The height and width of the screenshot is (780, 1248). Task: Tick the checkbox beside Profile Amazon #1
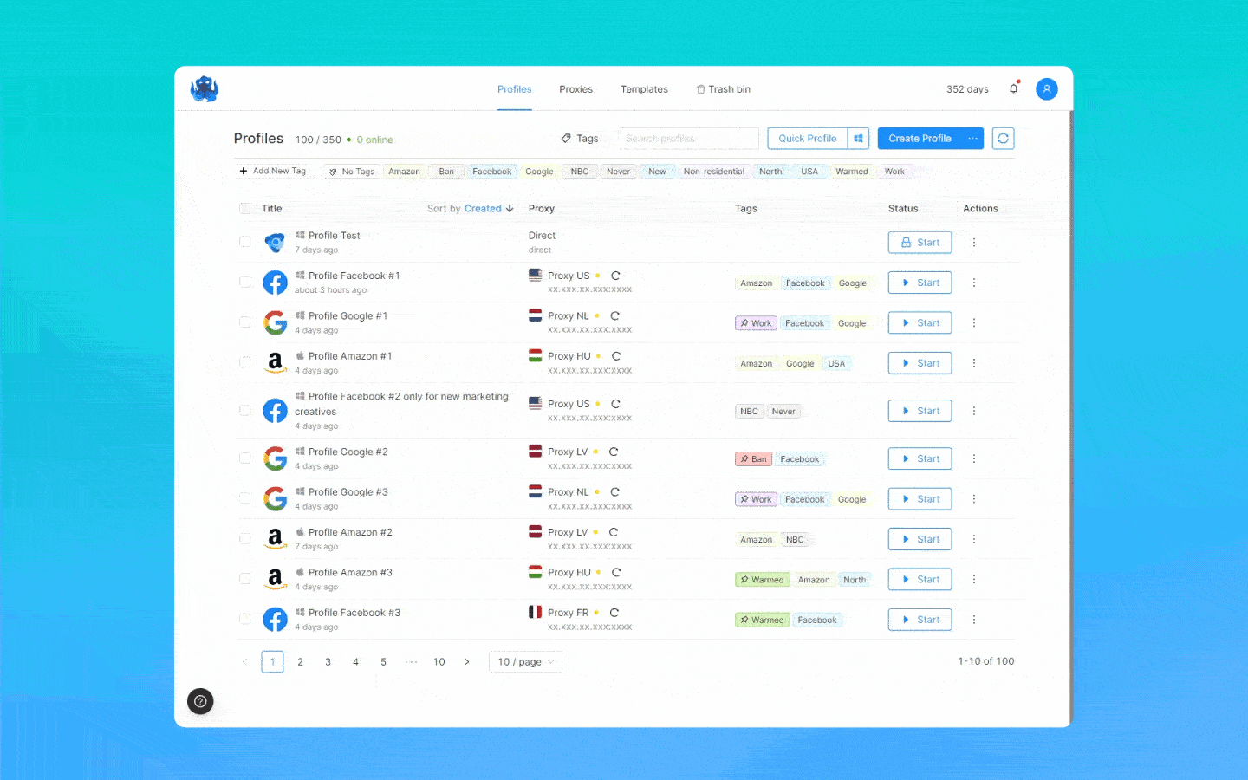(x=245, y=362)
